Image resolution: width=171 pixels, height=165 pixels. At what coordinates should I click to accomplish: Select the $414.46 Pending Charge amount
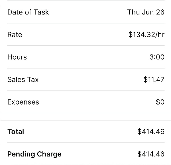[151, 154]
